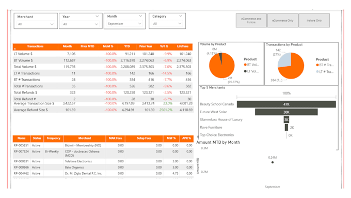The width and height of the screenshot is (351, 198).
Task: Select orange BT Volume legend swatch
Action: pos(245,65)
